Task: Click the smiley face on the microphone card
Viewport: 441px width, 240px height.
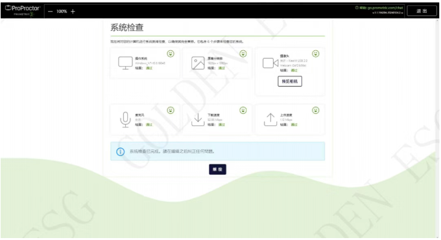Action: [x=171, y=111]
